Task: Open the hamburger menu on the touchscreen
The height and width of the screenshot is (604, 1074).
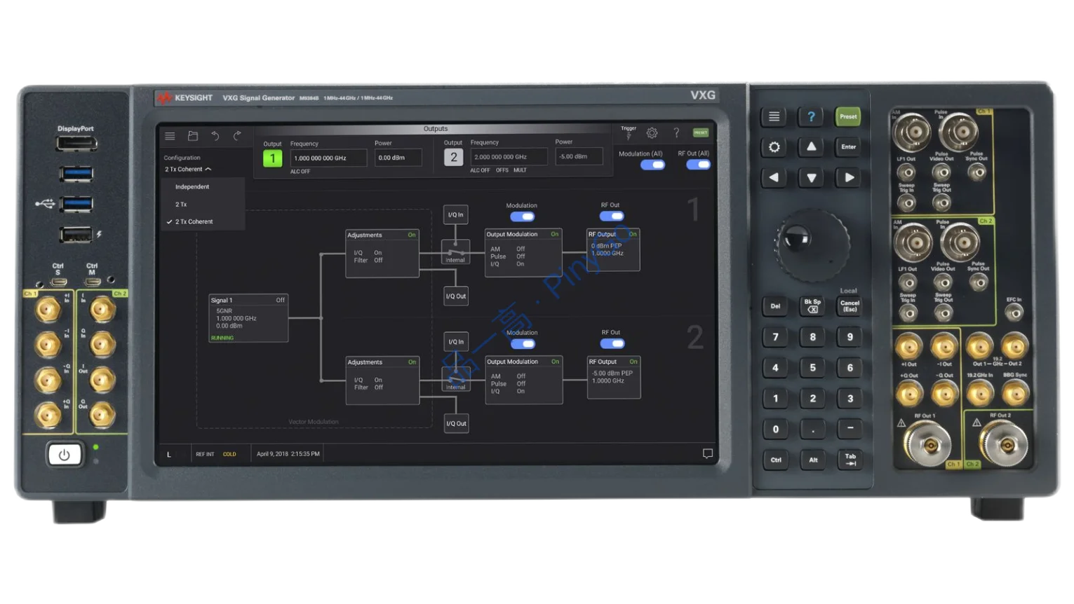Action: tap(170, 136)
